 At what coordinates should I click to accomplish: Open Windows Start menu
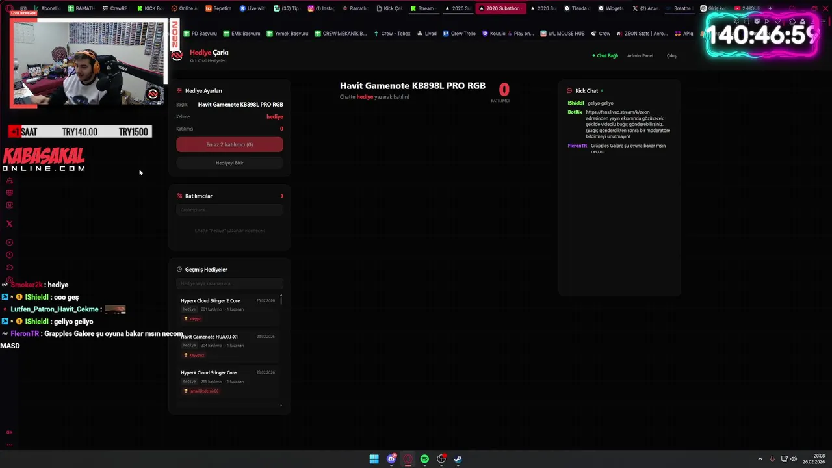click(x=374, y=459)
